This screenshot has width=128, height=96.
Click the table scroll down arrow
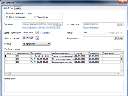click(x=122, y=70)
